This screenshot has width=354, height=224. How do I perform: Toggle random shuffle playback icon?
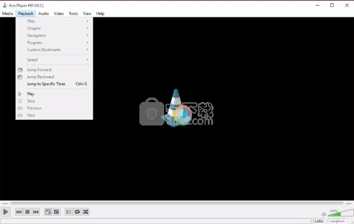85,212
